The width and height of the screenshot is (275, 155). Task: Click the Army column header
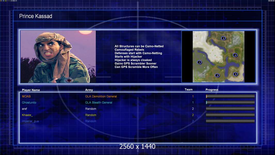pyautogui.click(x=89, y=90)
